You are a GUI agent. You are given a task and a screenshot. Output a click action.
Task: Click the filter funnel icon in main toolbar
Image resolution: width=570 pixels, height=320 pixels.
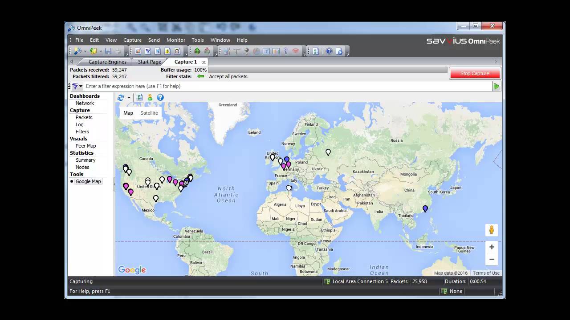point(148,51)
